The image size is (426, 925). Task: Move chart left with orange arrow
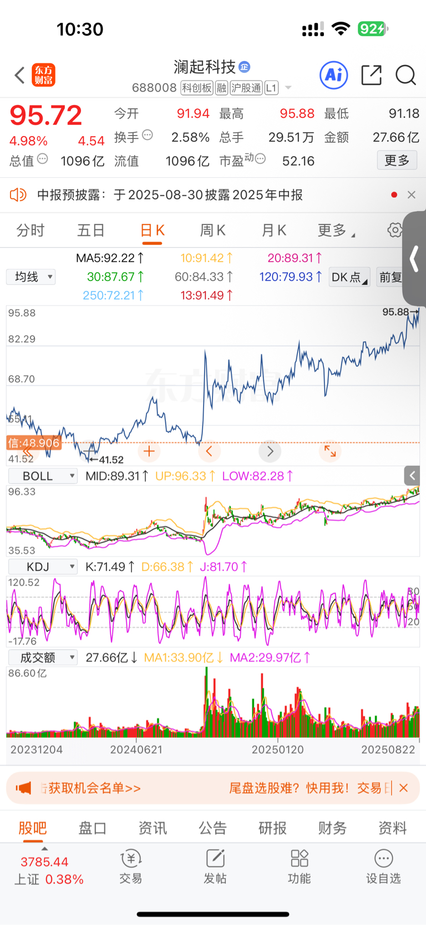click(x=209, y=451)
